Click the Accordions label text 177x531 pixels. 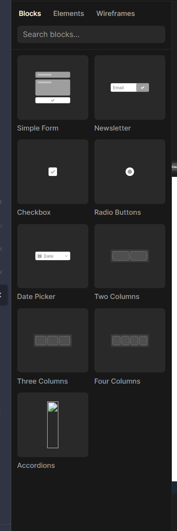tap(36, 466)
